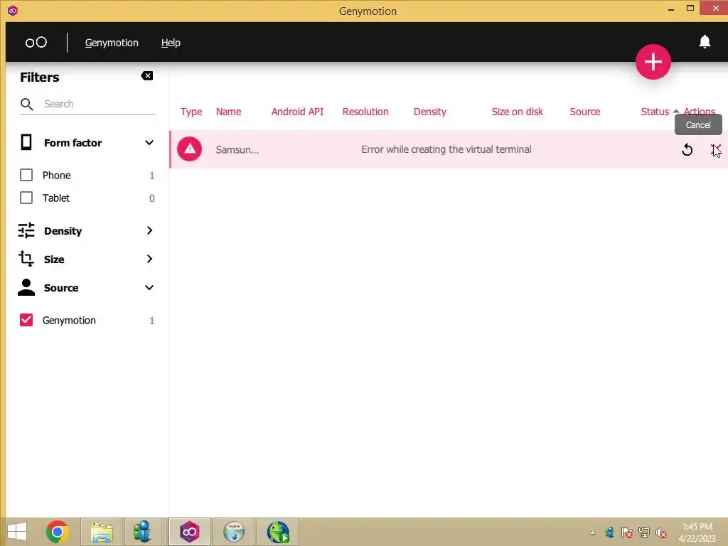Collapse the Form factor section chevron

[x=149, y=142]
